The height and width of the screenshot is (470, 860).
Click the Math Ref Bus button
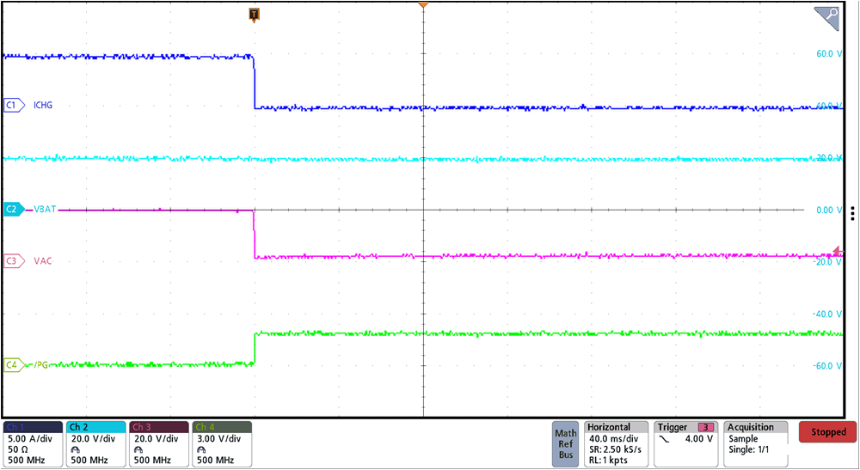(x=566, y=443)
